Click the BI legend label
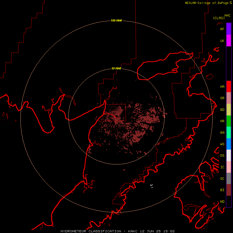This screenshot has height=233, width=233. click(222, 190)
